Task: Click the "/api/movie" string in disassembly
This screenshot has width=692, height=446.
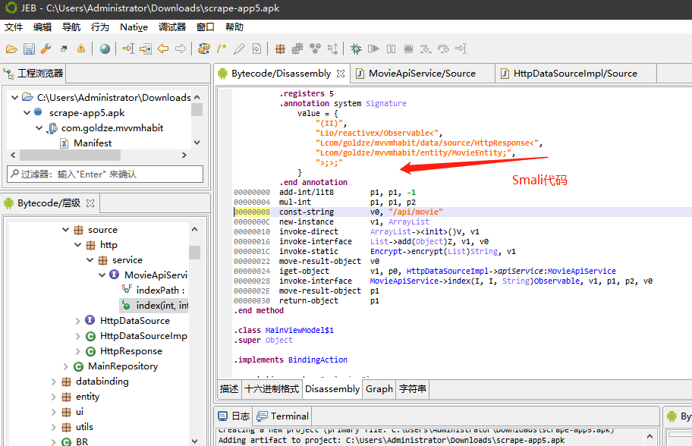Action: pyautogui.click(x=415, y=212)
